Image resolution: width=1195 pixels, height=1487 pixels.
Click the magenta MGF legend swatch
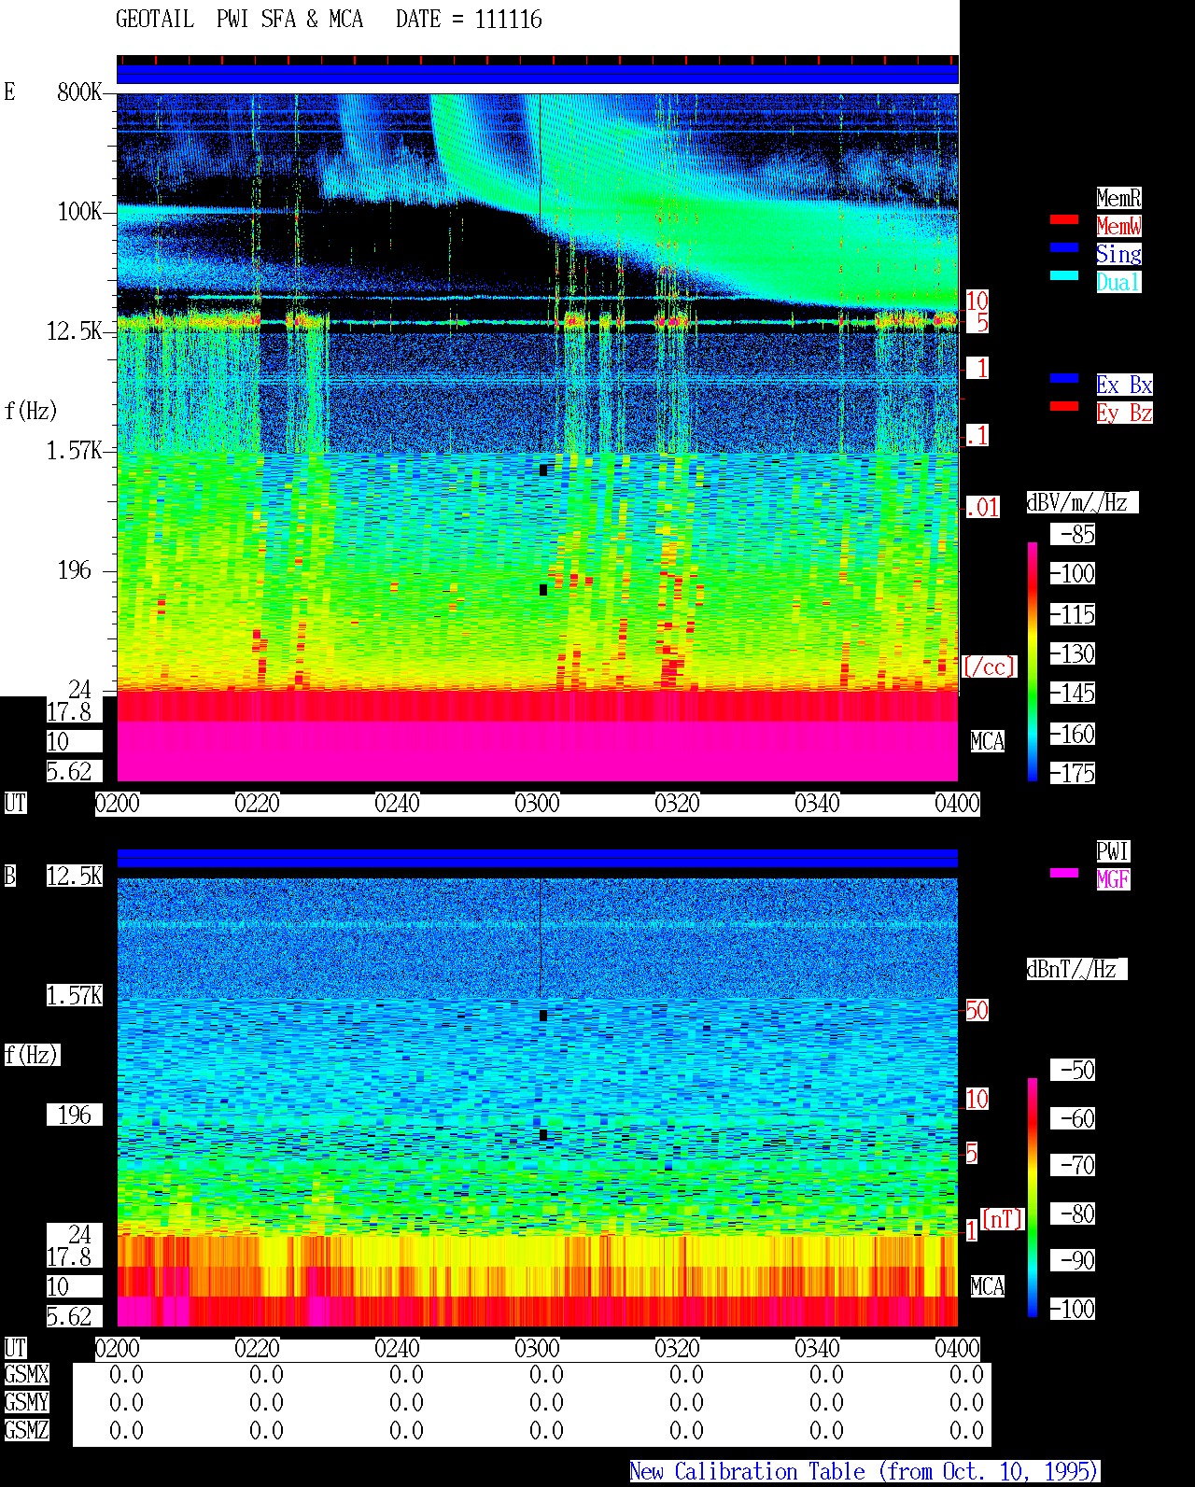pyautogui.click(x=1064, y=874)
